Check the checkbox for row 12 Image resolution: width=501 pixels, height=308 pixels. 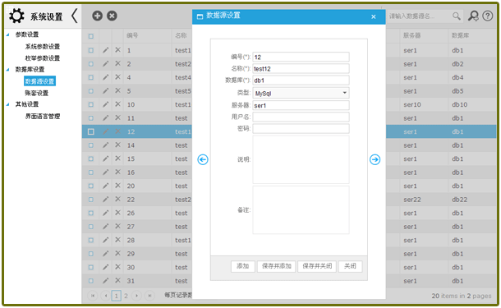(91, 131)
